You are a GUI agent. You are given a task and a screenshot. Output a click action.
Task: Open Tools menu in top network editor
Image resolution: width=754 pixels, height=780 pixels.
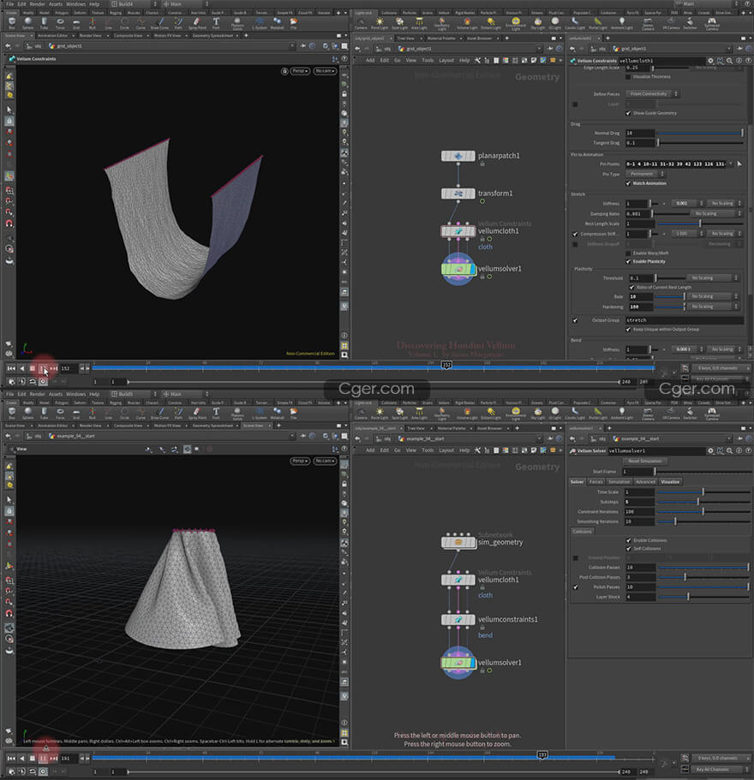click(428, 61)
